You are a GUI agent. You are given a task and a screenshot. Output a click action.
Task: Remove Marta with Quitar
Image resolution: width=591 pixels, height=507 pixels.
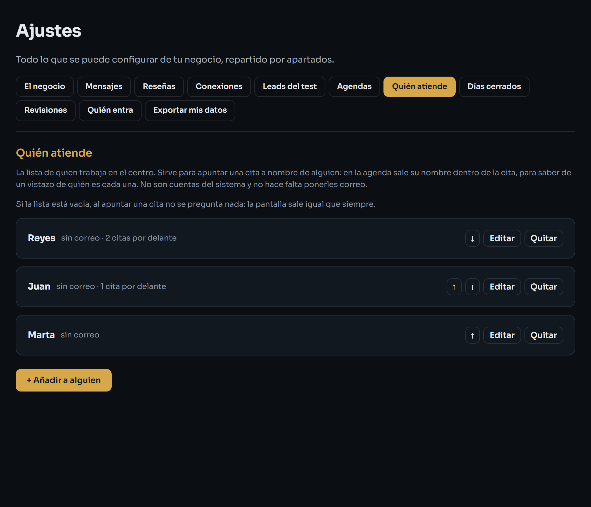544,335
